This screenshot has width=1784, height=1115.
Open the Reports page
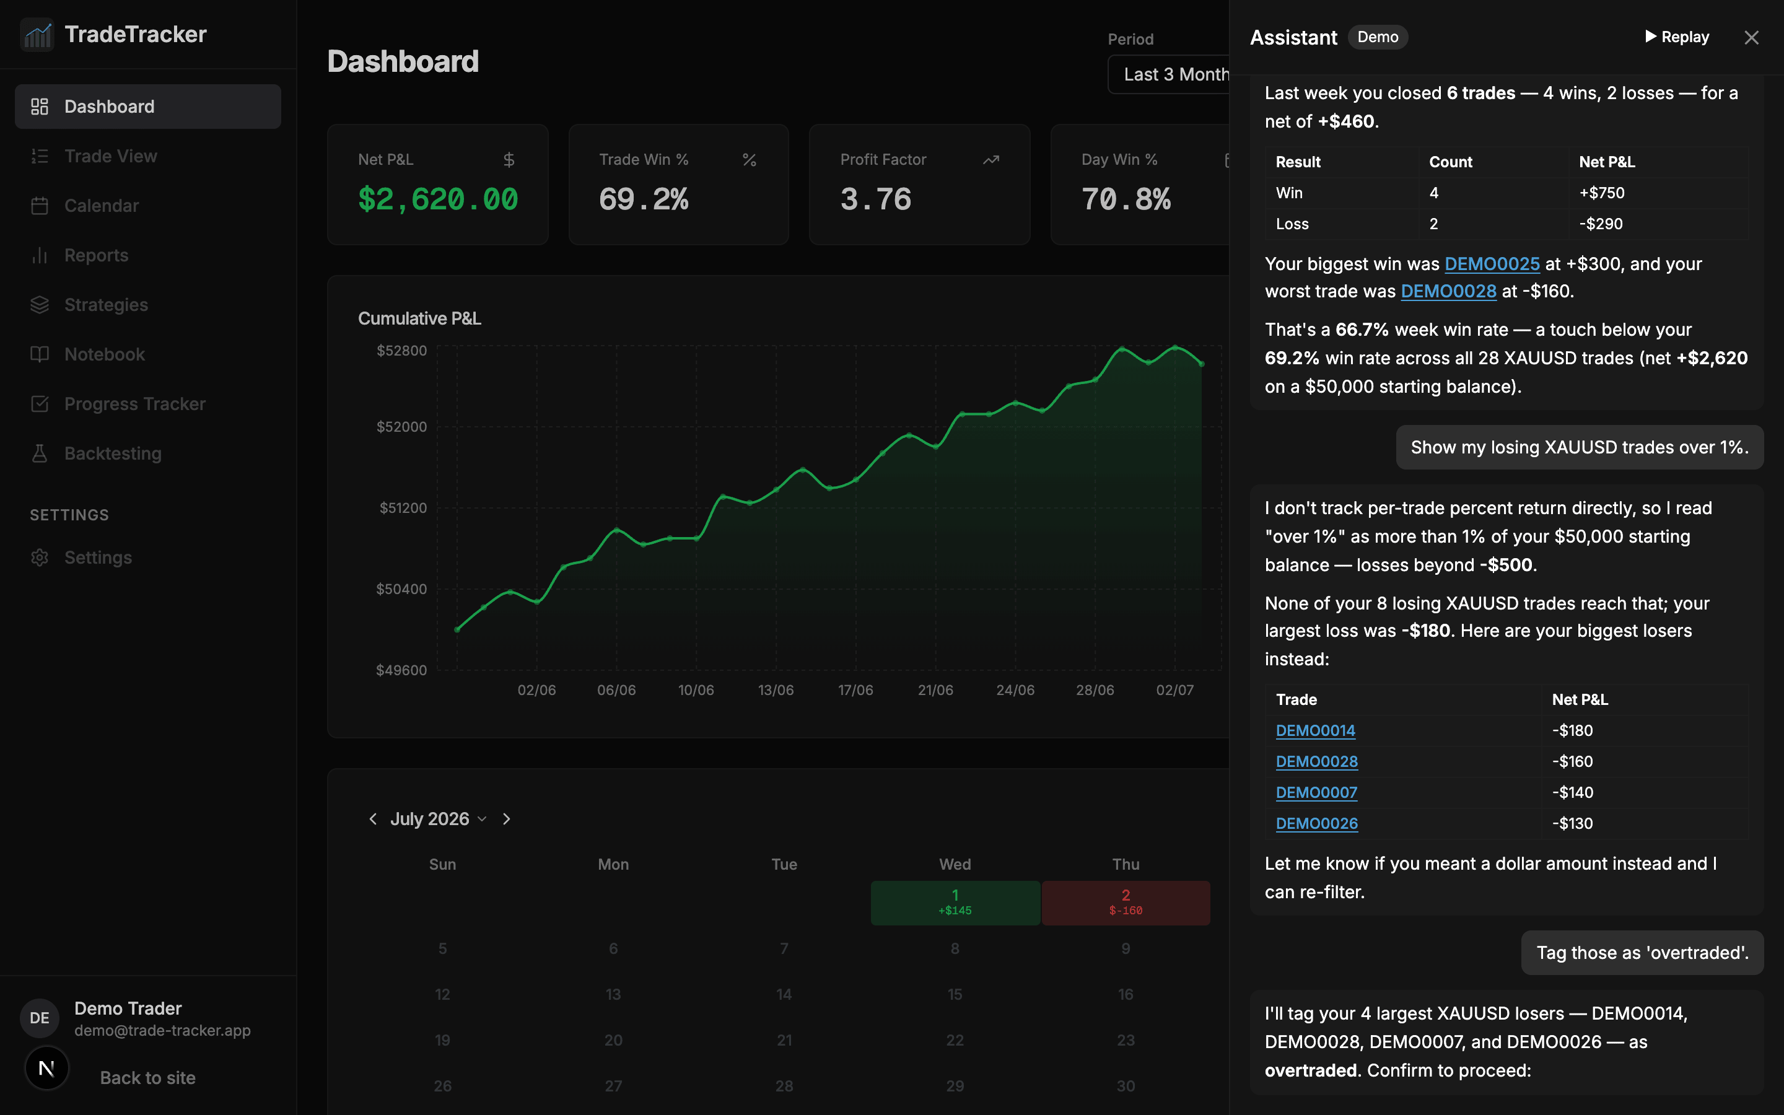[x=148, y=255]
